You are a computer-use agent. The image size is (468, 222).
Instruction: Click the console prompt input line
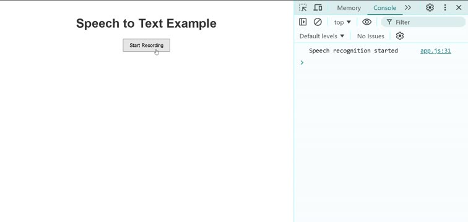(x=381, y=63)
